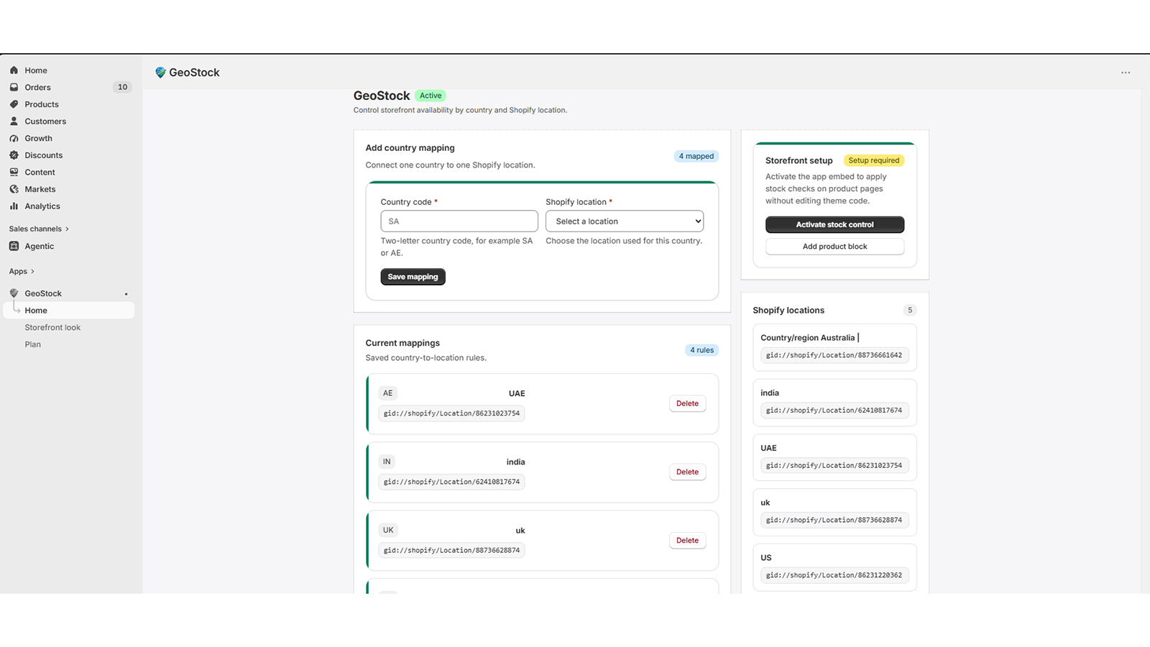Open Orders in the sidebar
This screenshot has height=647, width=1150.
37,87
